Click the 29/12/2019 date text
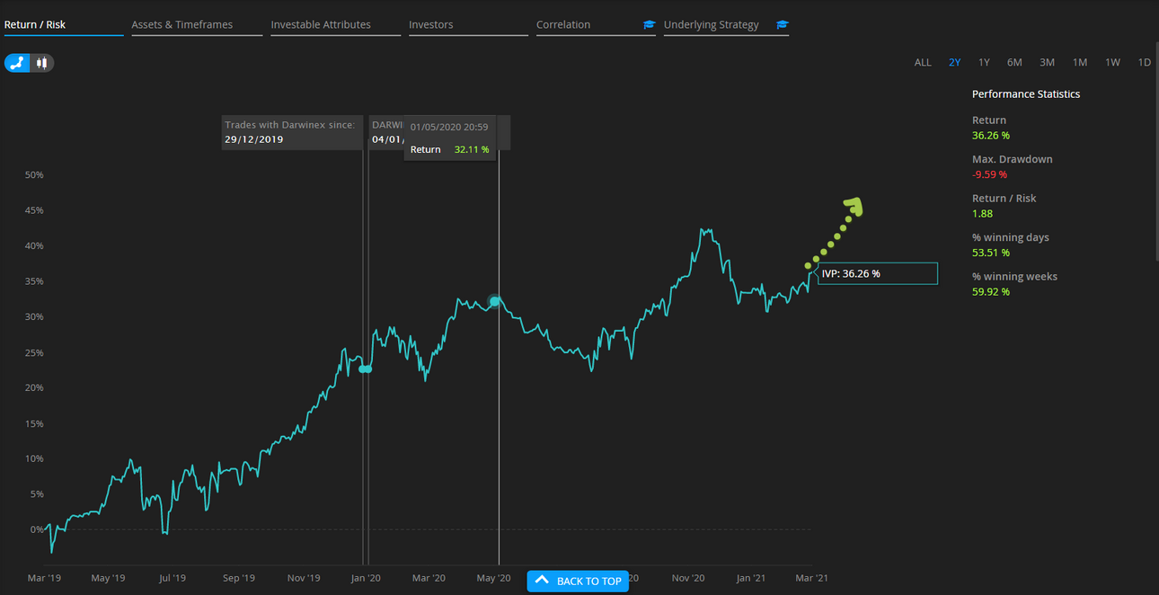The width and height of the screenshot is (1159, 595). click(254, 139)
